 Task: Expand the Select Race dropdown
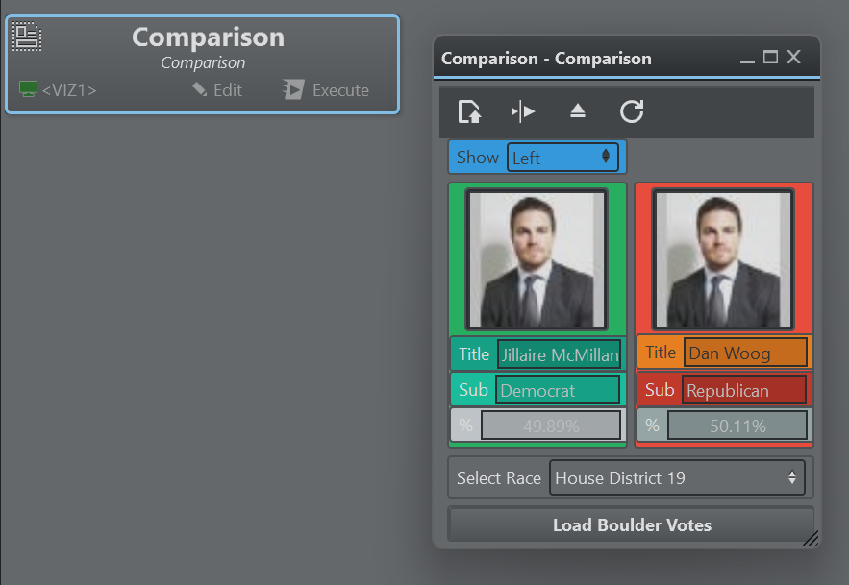(677, 477)
